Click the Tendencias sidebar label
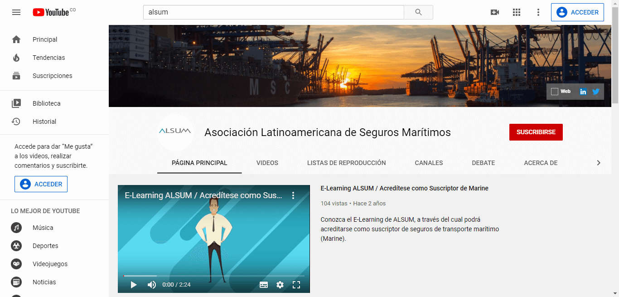 click(49, 58)
